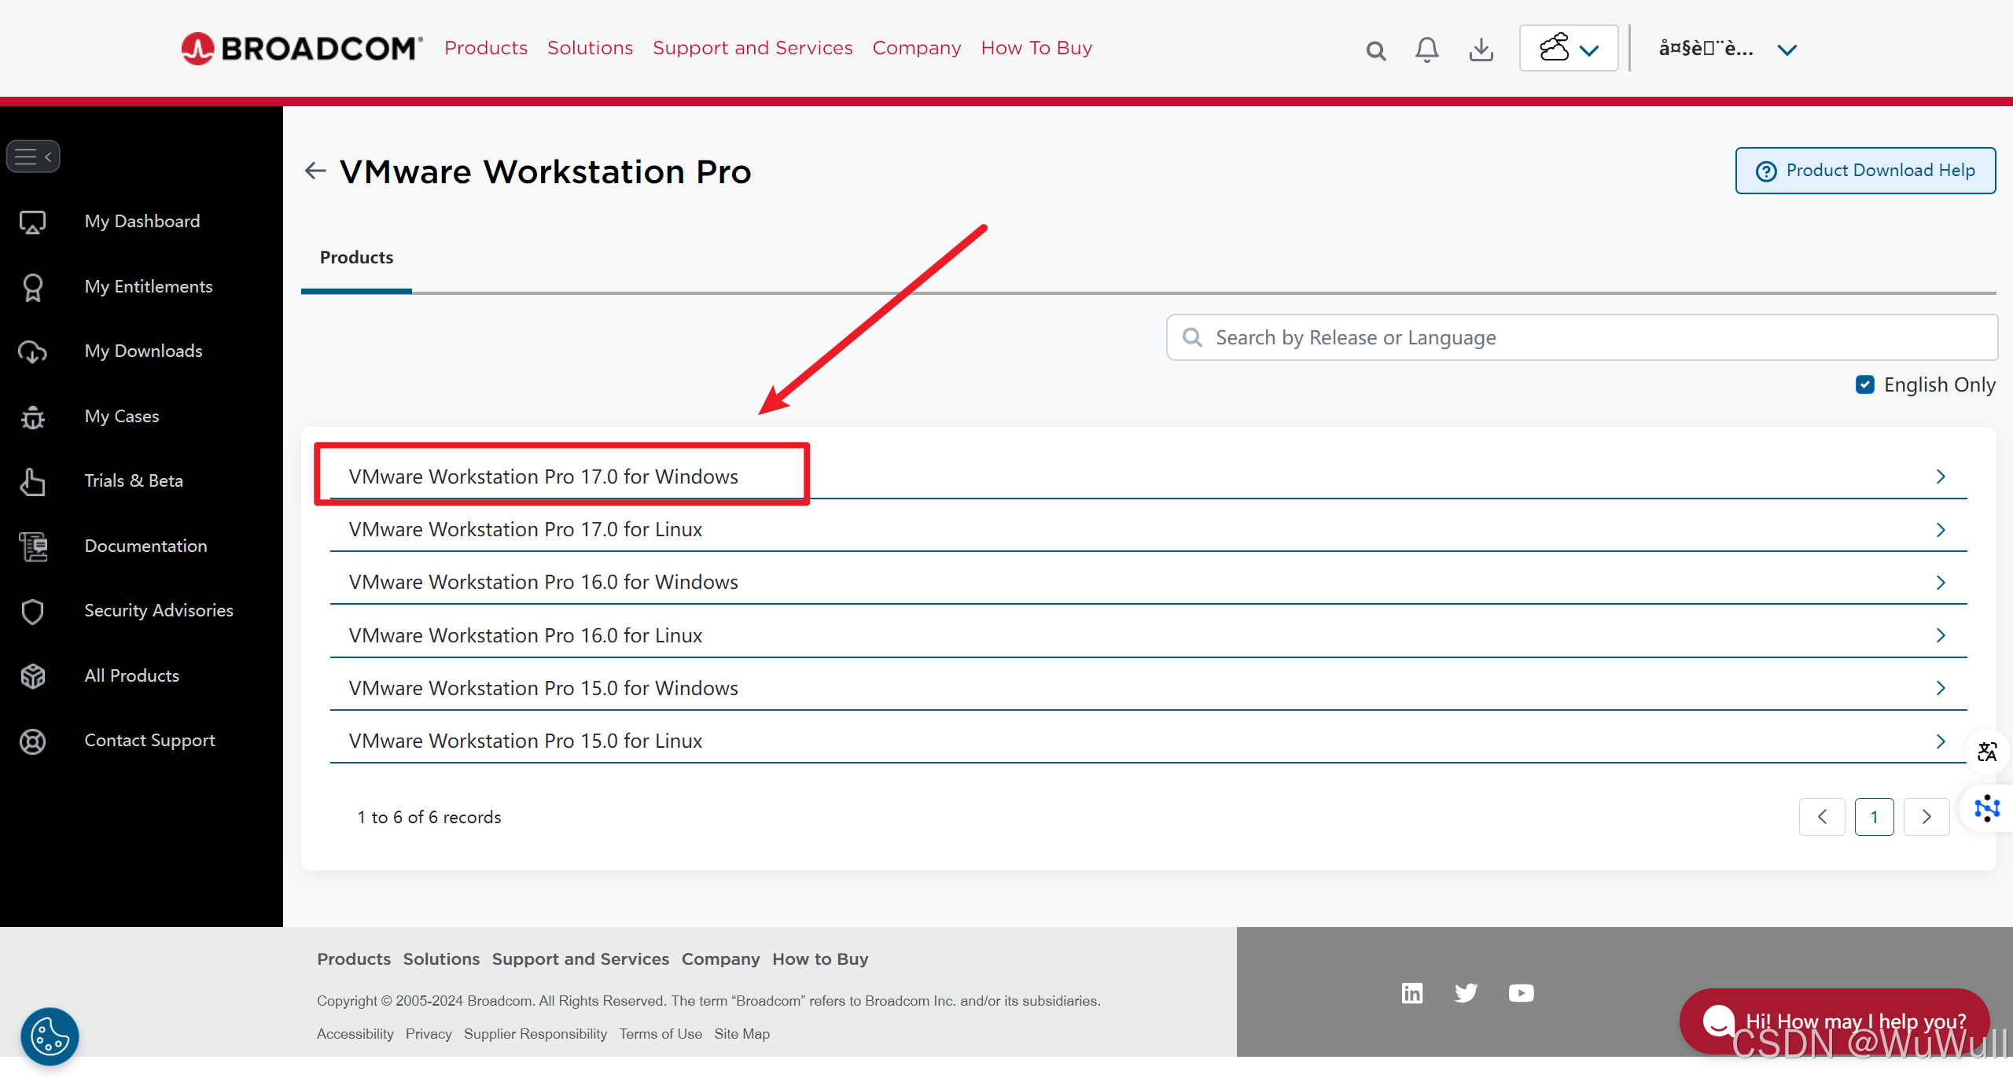Open My Downloads in sidebar
The height and width of the screenshot is (1078, 2013).
tap(143, 351)
